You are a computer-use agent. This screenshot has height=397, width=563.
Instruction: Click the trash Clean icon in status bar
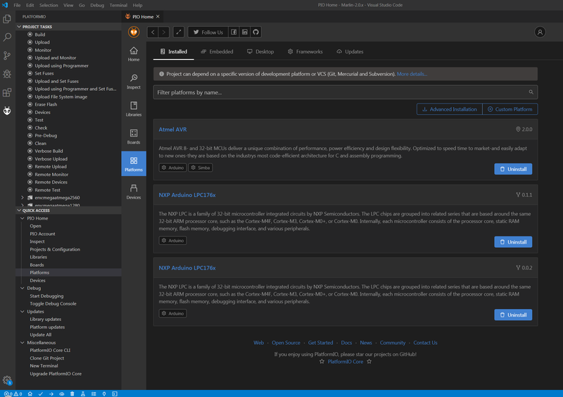(x=72, y=393)
